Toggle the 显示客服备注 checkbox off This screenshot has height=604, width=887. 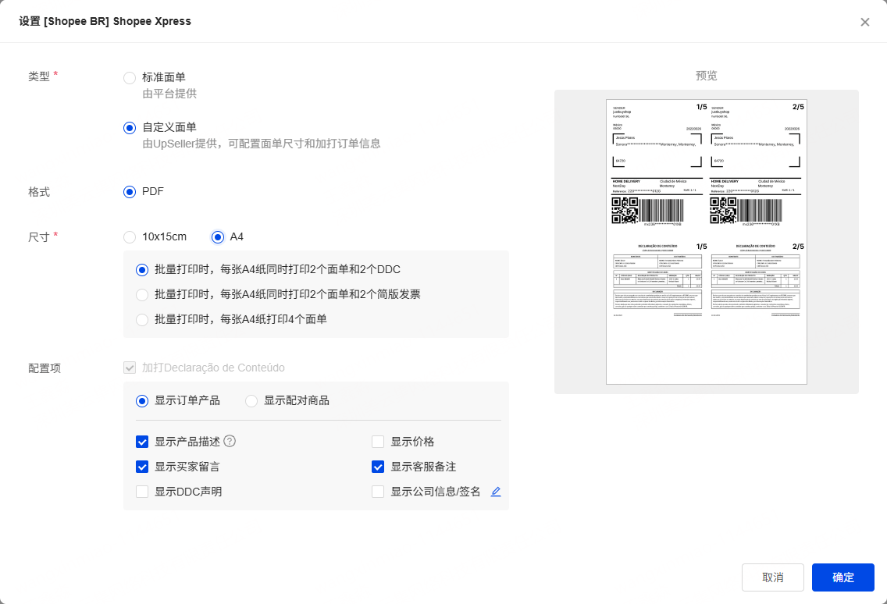tap(378, 467)
